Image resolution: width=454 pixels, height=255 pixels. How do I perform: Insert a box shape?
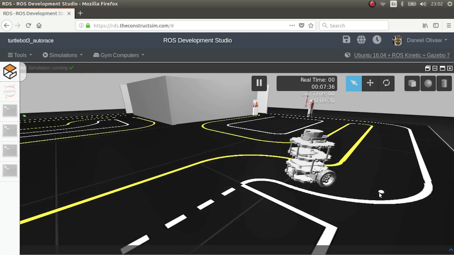click(412, 83)
